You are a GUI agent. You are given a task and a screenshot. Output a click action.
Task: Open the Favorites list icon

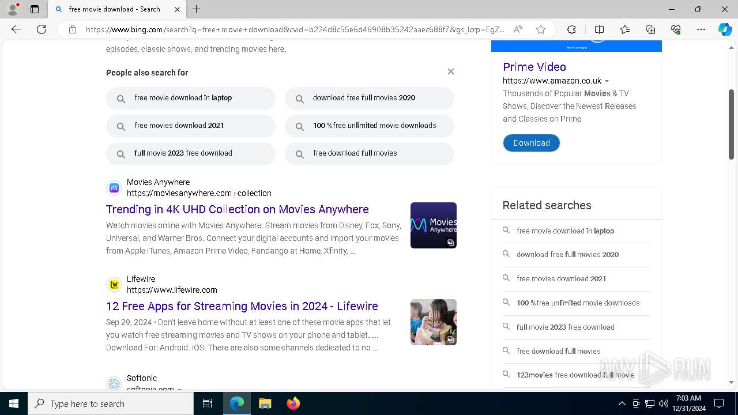coord(625,29)
